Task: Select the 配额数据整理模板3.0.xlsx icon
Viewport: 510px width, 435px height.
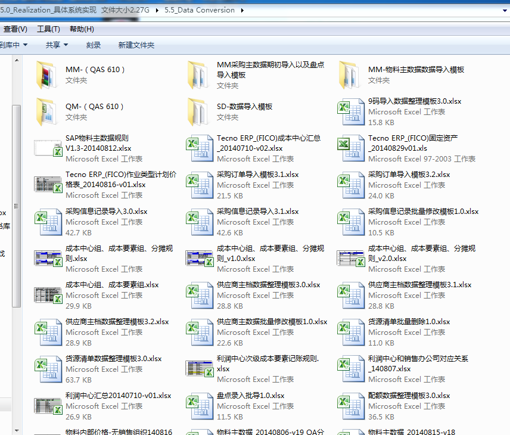Action: click(350, 406)
